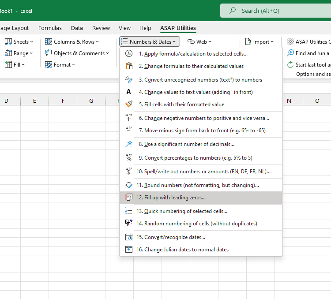Click the Julian dates calendar icon
The image size is (331, 299).
[x=129, y=249]
